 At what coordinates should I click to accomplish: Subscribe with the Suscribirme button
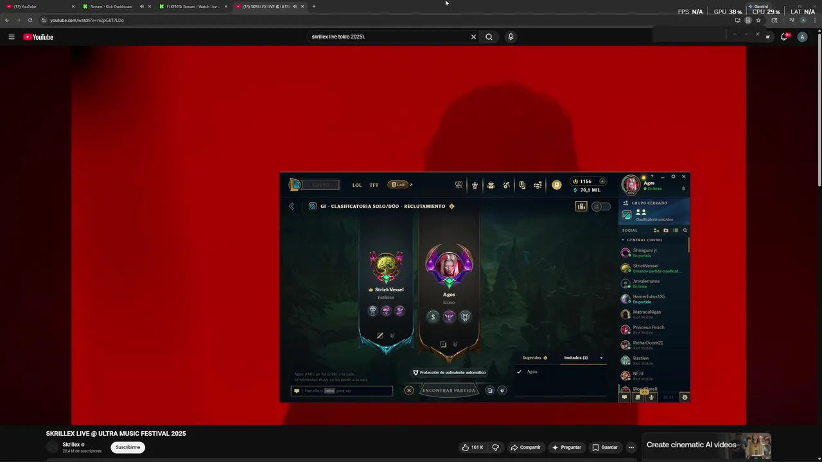128,447
